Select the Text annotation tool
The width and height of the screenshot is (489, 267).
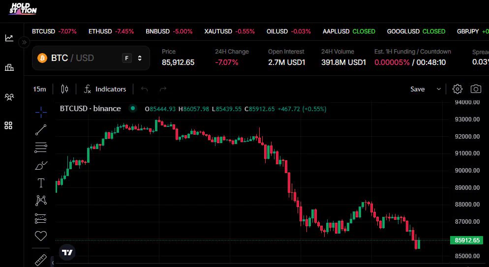coord(41,183)
